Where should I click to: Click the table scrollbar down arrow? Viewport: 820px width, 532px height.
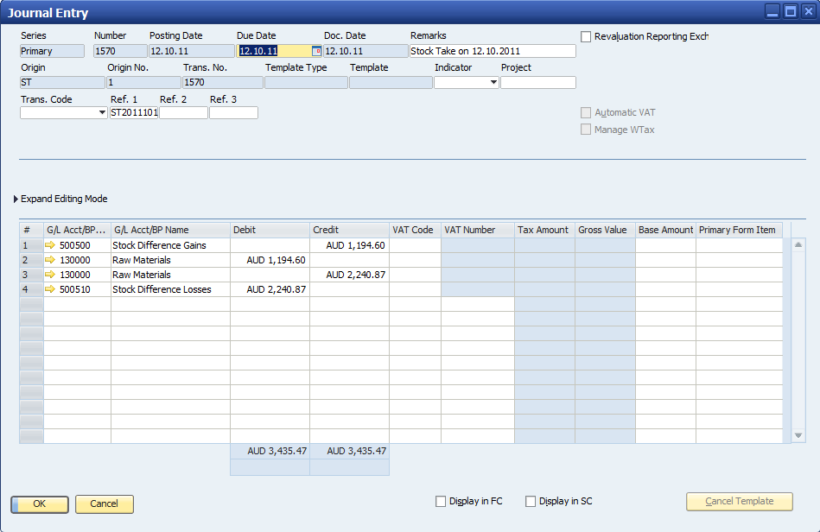pyautogui.click(x=797, y=436)
